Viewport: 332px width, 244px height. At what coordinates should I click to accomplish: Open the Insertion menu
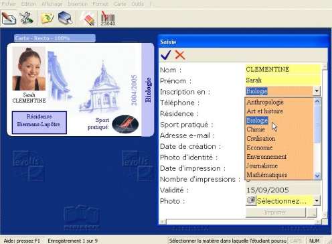pos(78,4)
